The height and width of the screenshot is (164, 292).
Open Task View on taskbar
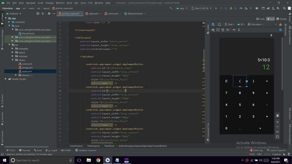click(x=79, y=160)
